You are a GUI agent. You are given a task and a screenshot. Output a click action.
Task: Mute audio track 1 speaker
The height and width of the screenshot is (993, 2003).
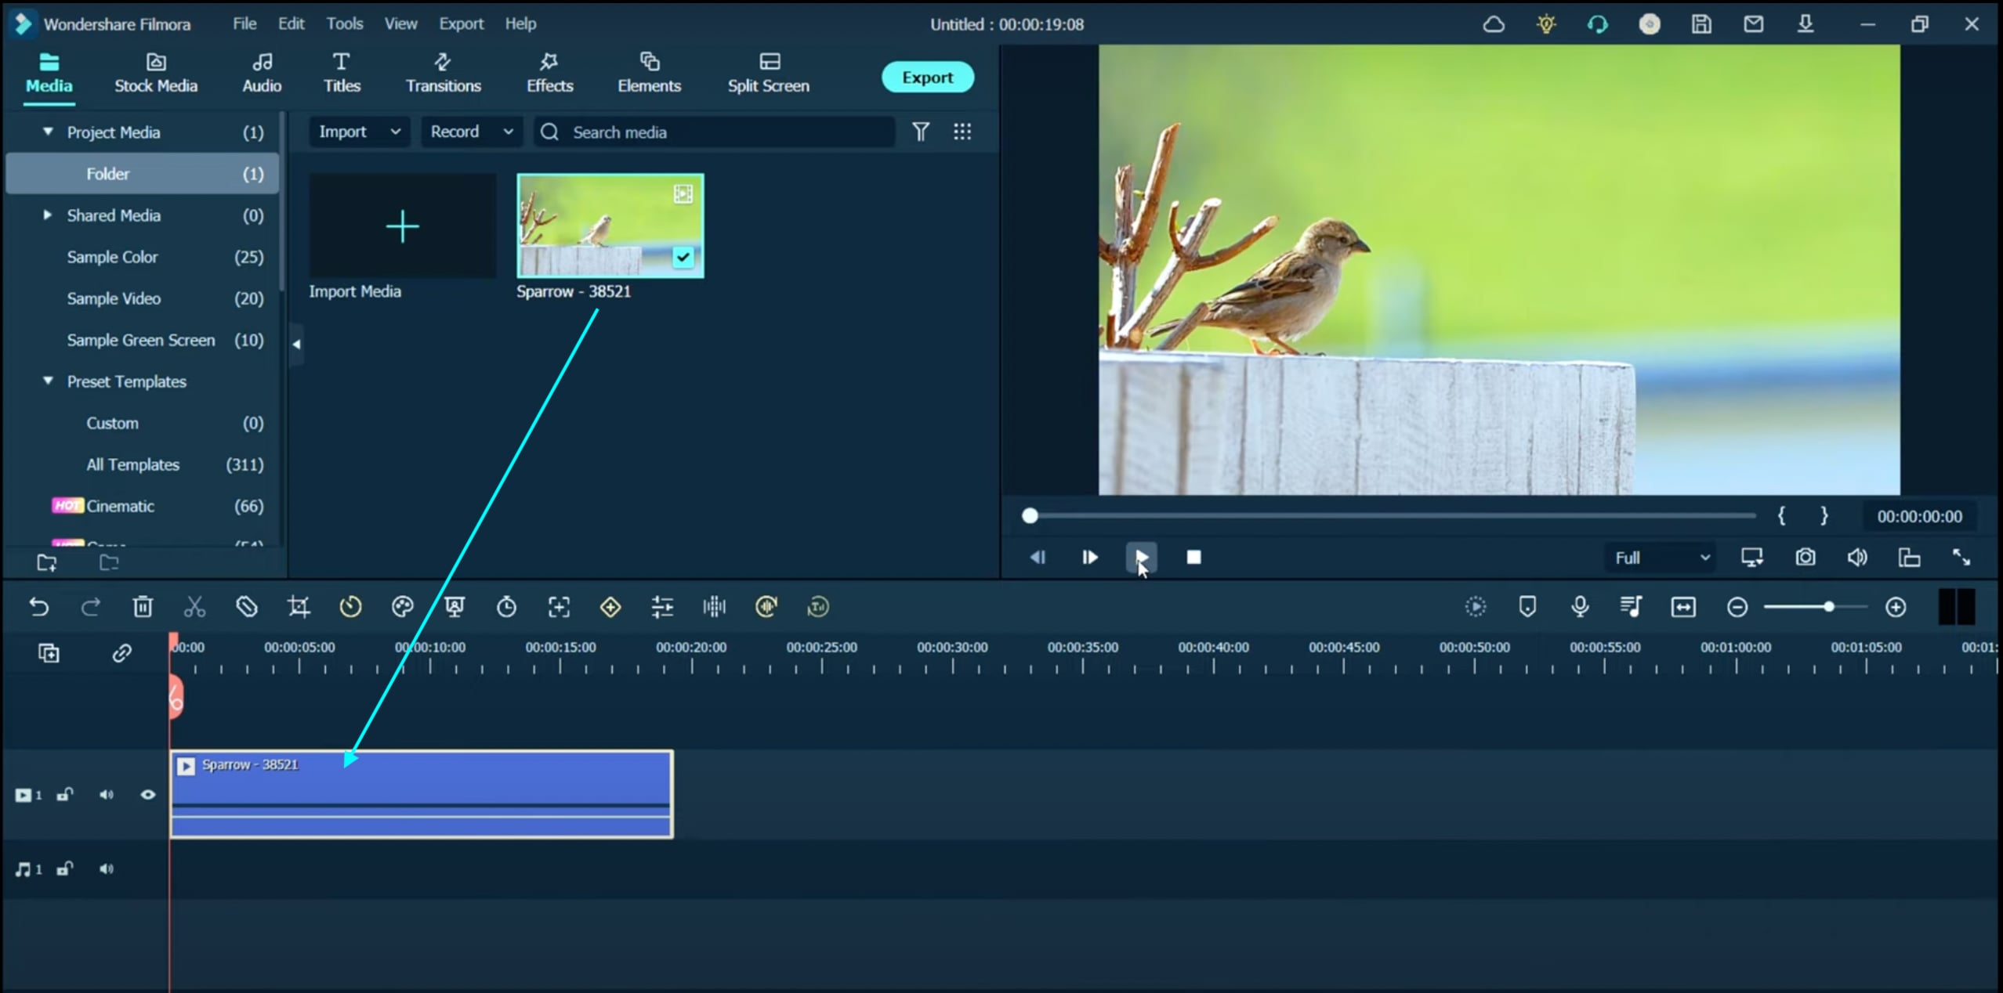(107, 869)
